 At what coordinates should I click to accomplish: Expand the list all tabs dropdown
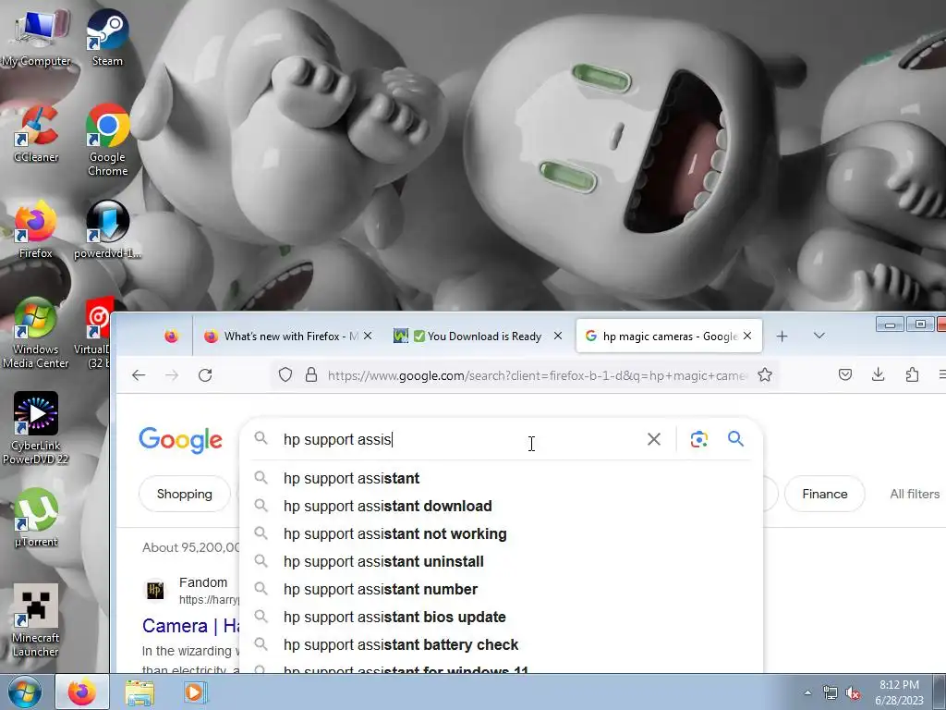(819, 336)
